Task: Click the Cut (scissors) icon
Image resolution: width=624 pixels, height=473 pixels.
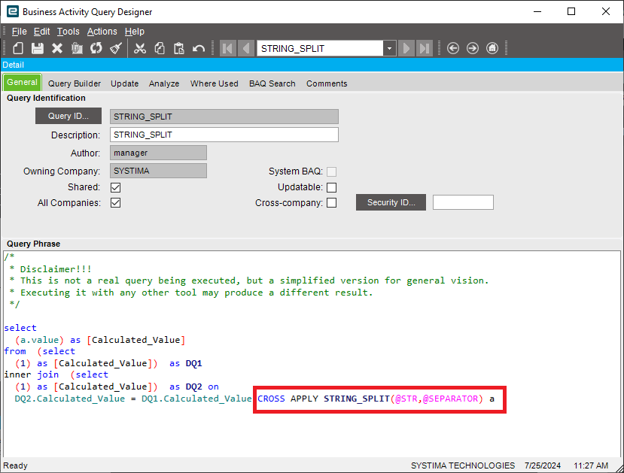Action: tap(140, 48)
